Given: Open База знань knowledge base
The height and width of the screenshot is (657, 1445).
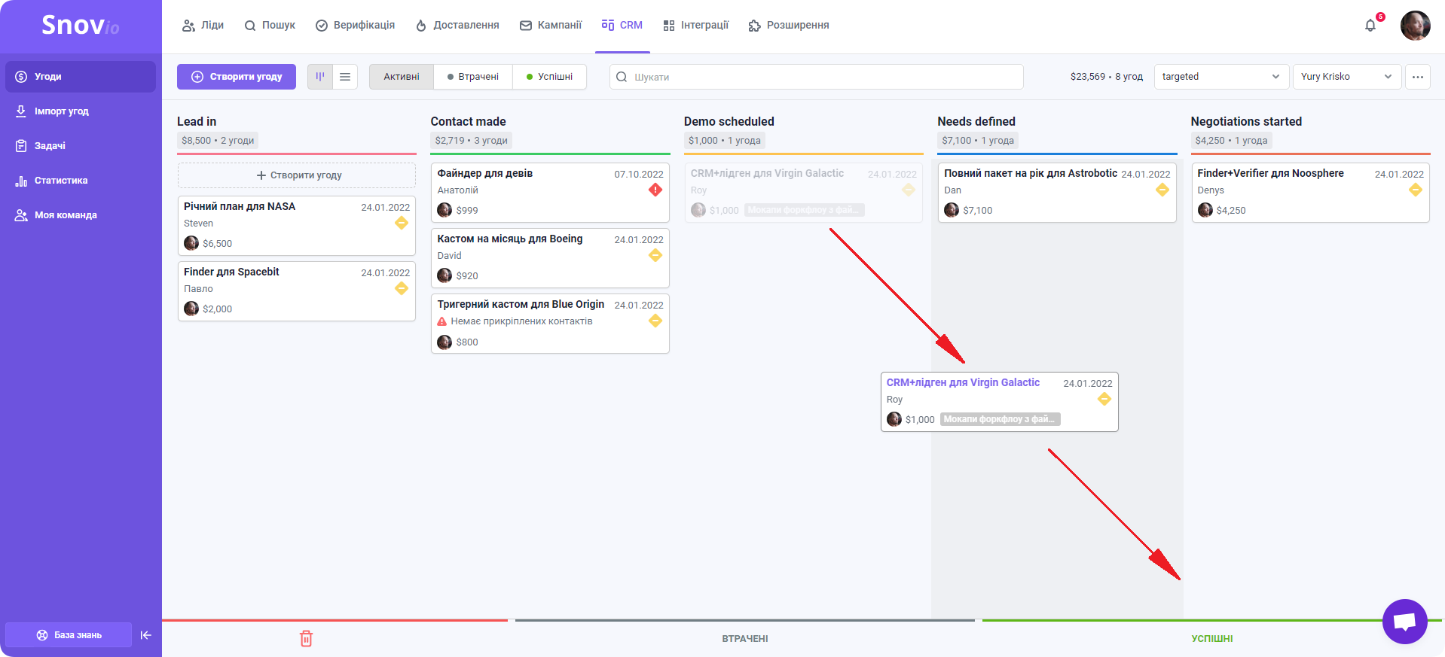Looking at the screenshot, I should tap(69, 635).
